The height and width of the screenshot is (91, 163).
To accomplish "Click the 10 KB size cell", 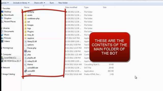I will pyautogui.click(x=111, y=64).
